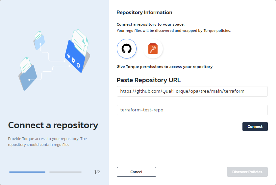Screen dimensions: 276x185
Task: Click the "Paste Repository URL" label
Action: 149,80
